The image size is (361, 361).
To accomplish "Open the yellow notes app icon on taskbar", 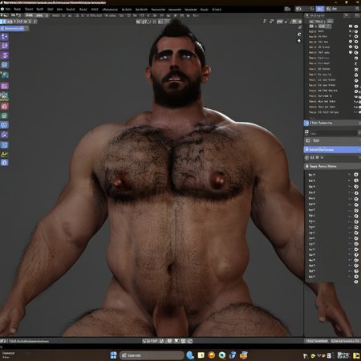I will point(201,355).
